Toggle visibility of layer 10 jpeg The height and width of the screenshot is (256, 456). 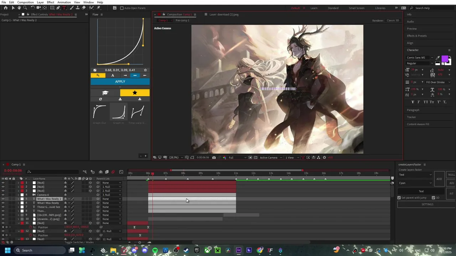click(x=3, y=219)
